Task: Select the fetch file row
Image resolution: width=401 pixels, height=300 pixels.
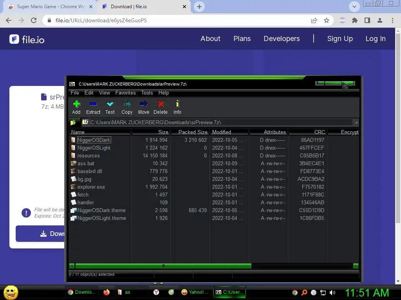Action: pyautogui.click(x=214, y=195)
